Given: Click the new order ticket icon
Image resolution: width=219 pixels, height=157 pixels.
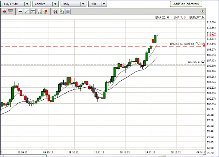Looking at the screenshot, I should click(x=61, y=11).
